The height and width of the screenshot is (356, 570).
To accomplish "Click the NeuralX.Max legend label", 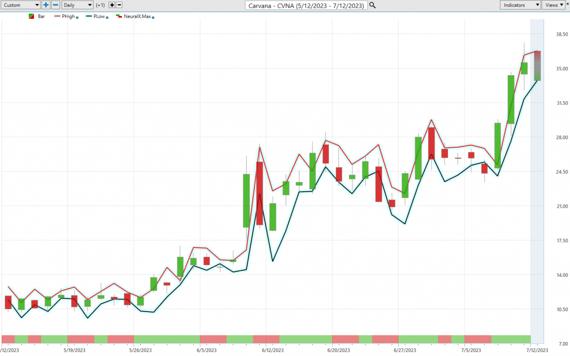I will coord(137,16).
